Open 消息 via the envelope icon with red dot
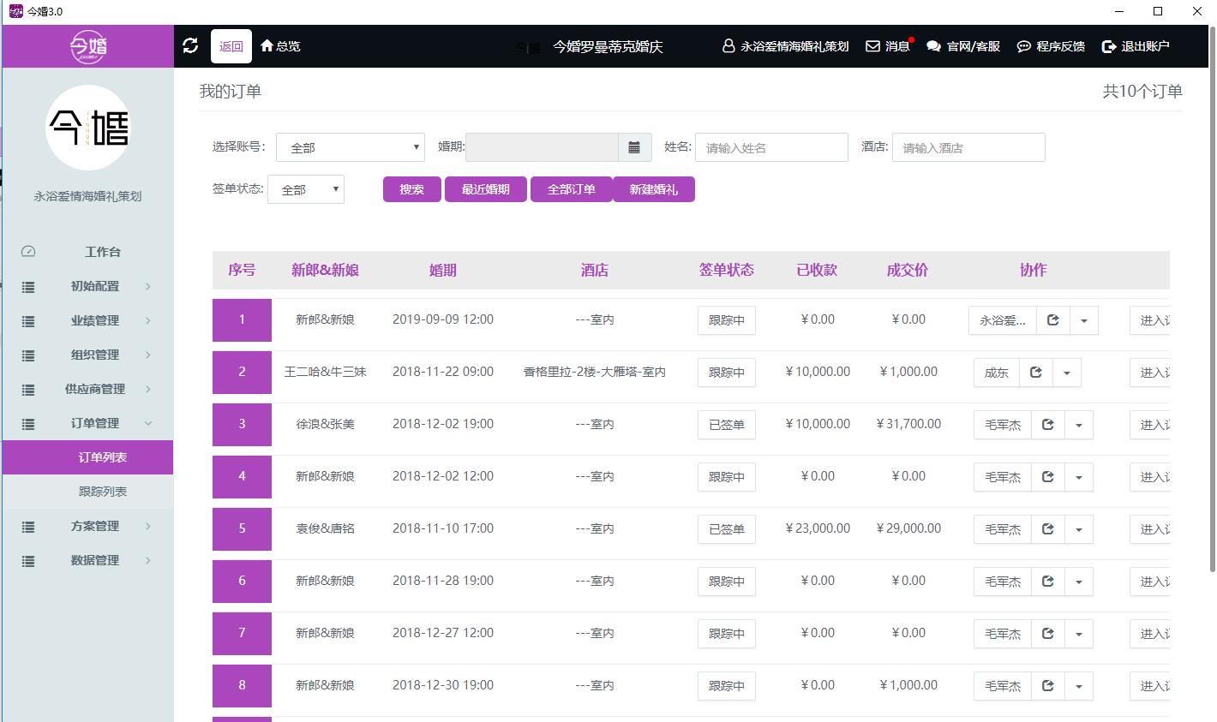This screenshot has width=1217, height=722. click(x=872, y=46)
